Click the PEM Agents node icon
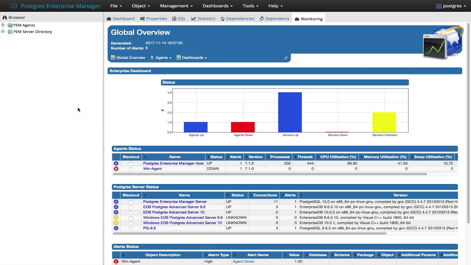 click(x=10, y=25)
